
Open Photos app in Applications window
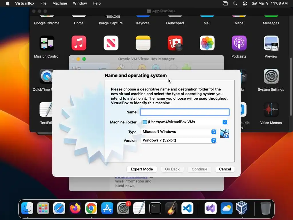(207, 43)
